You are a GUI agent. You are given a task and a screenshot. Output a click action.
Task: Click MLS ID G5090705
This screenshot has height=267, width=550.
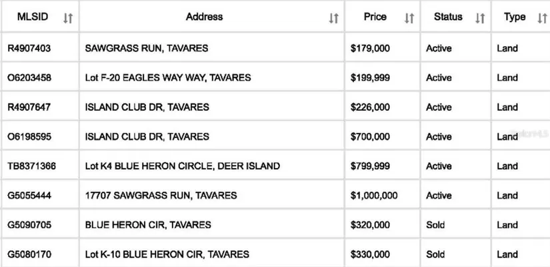(29, 225)
